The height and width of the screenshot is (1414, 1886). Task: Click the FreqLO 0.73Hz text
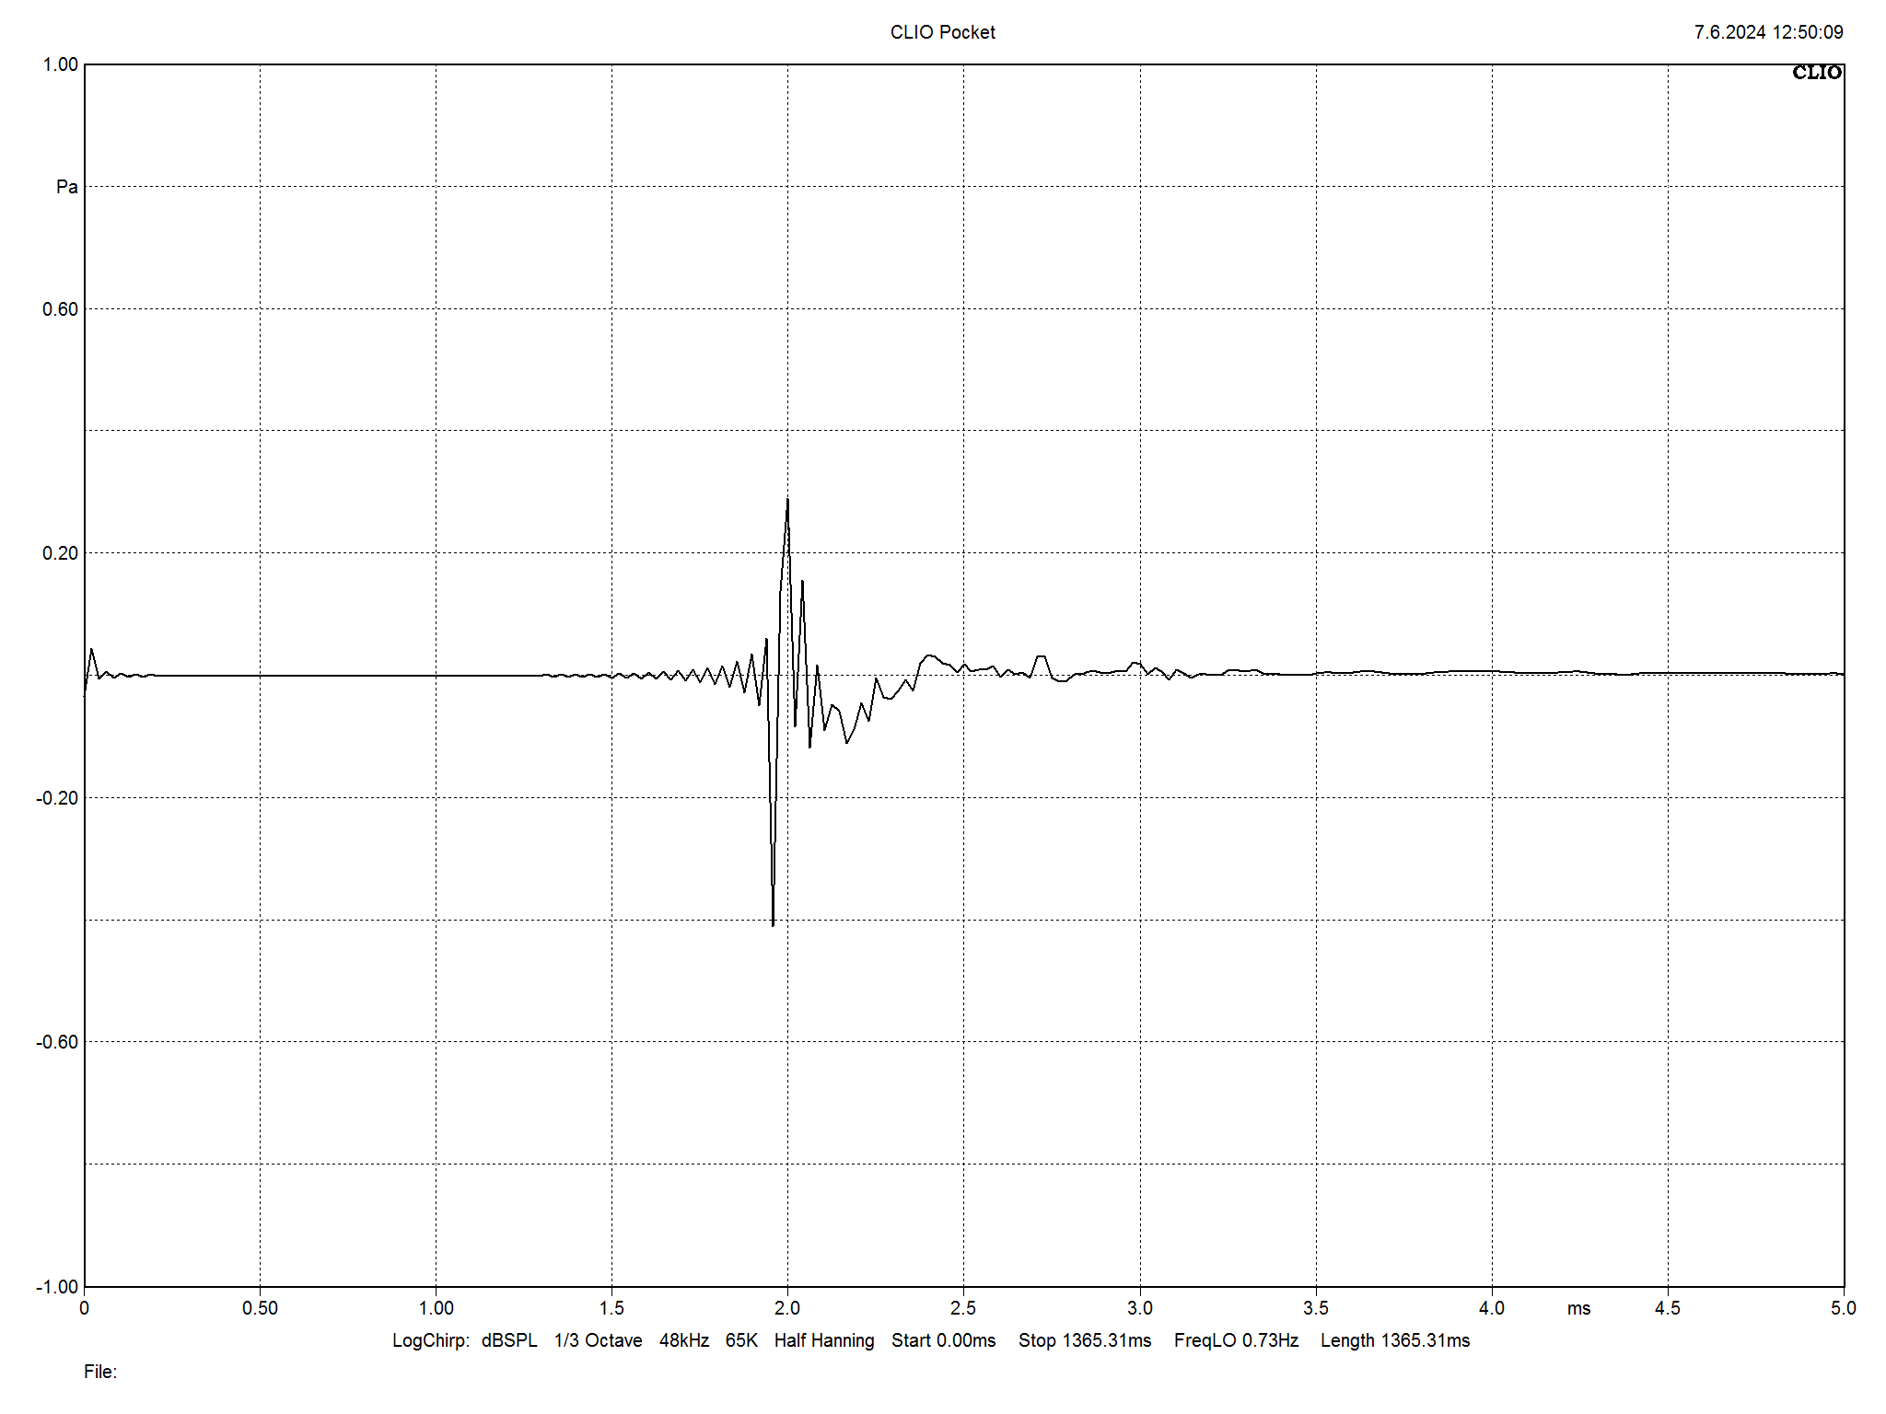(x=1236, y=1341)
